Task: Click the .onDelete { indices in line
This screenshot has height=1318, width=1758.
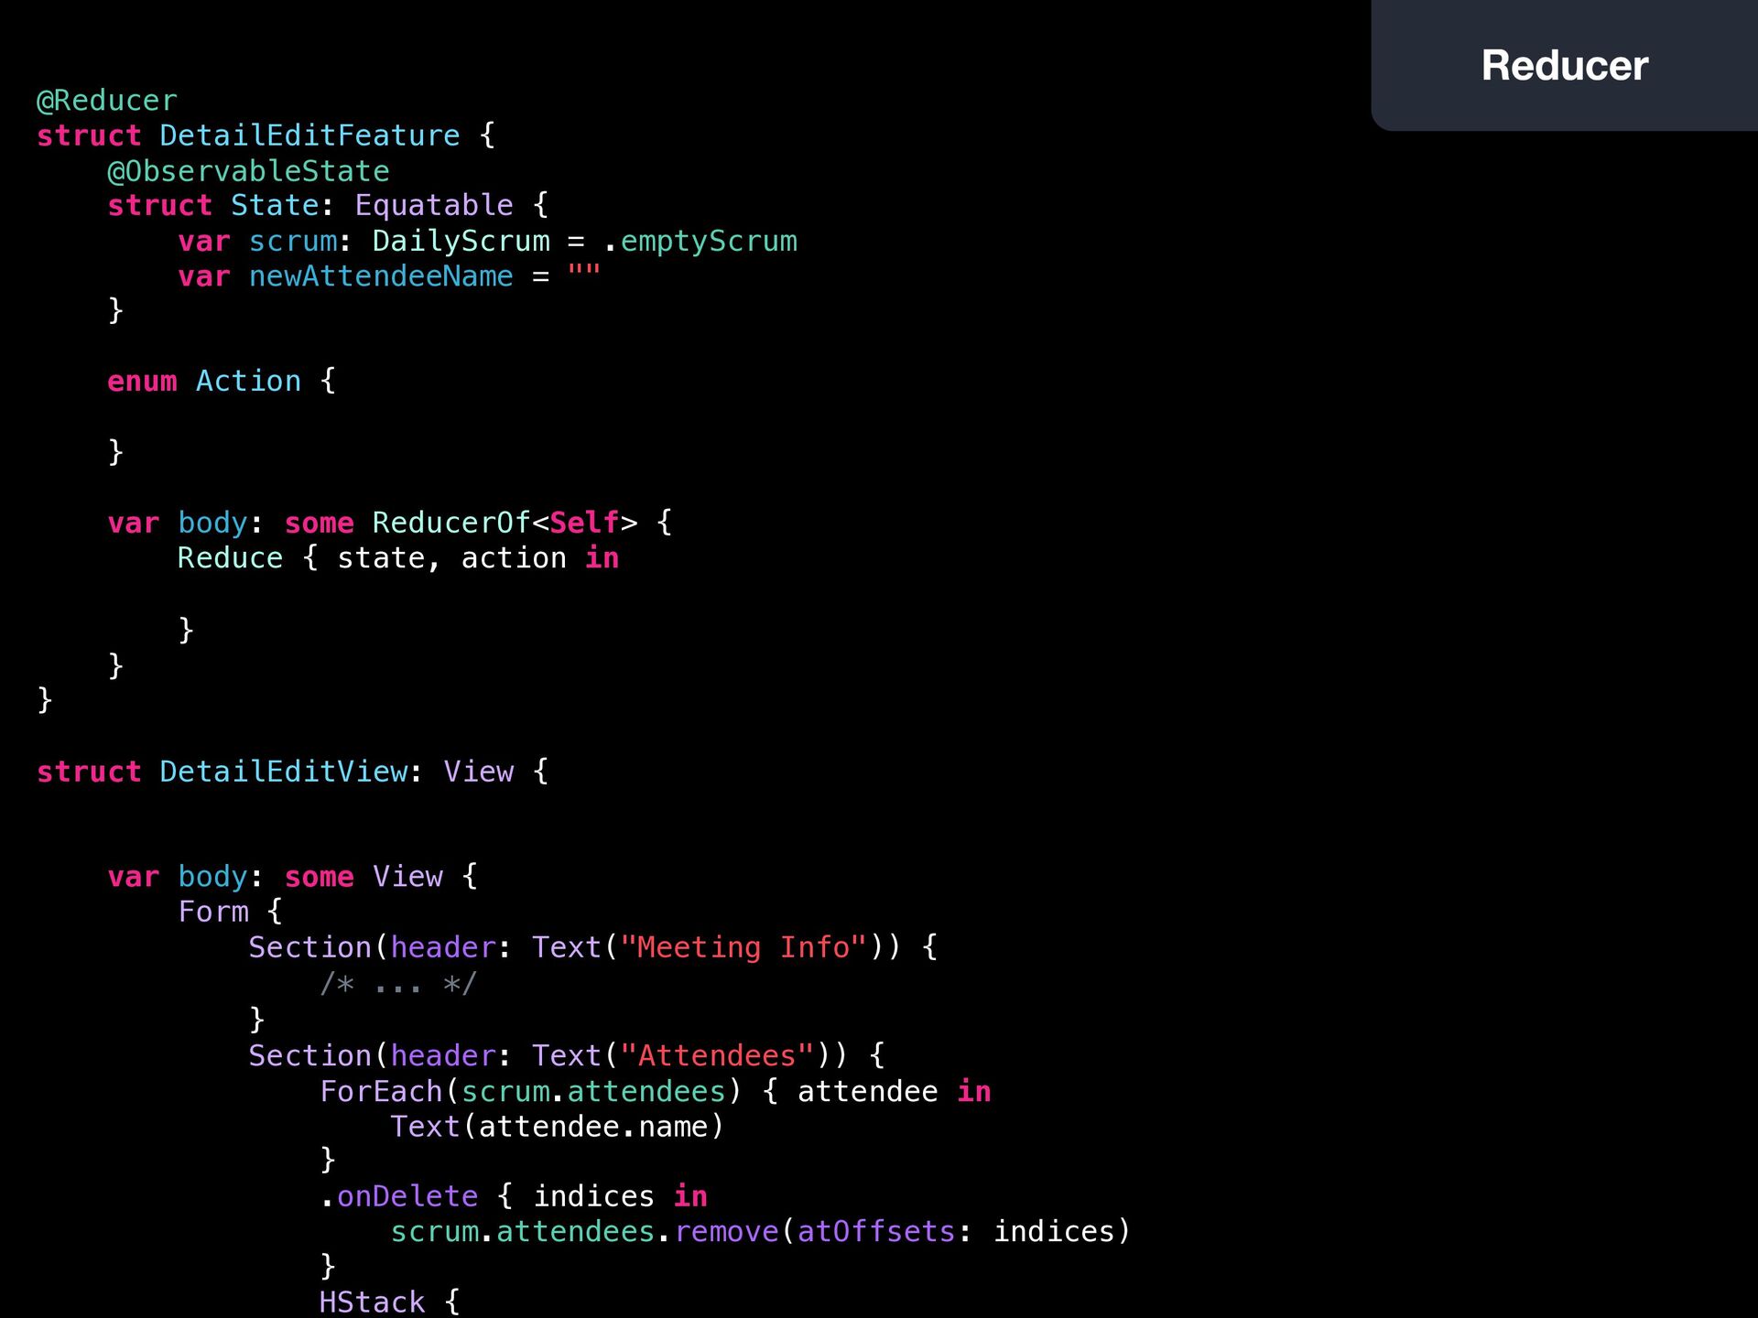Action: (x=514, y=1197)
